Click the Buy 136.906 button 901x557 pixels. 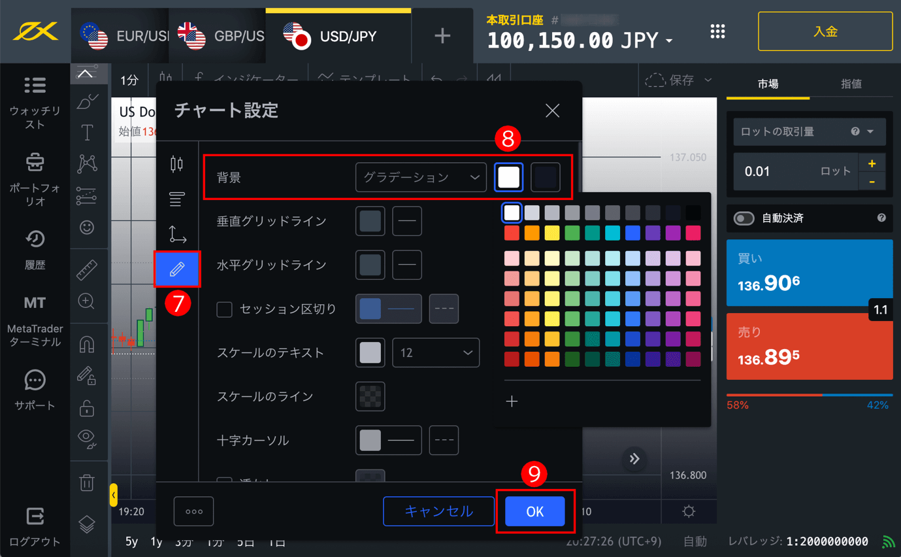[810, 273]
